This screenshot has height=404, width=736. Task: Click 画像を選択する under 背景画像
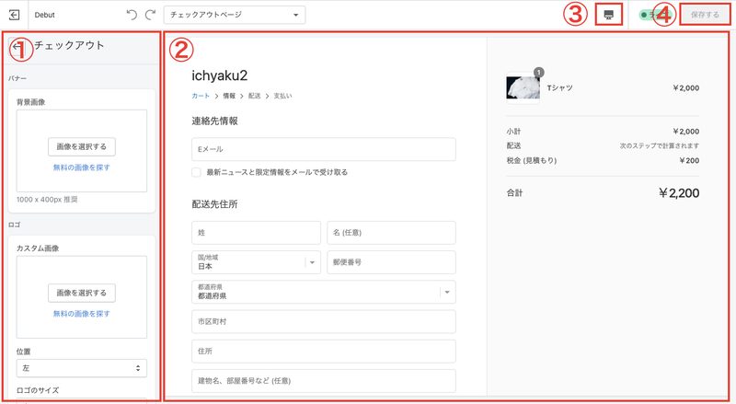(82, 146)
